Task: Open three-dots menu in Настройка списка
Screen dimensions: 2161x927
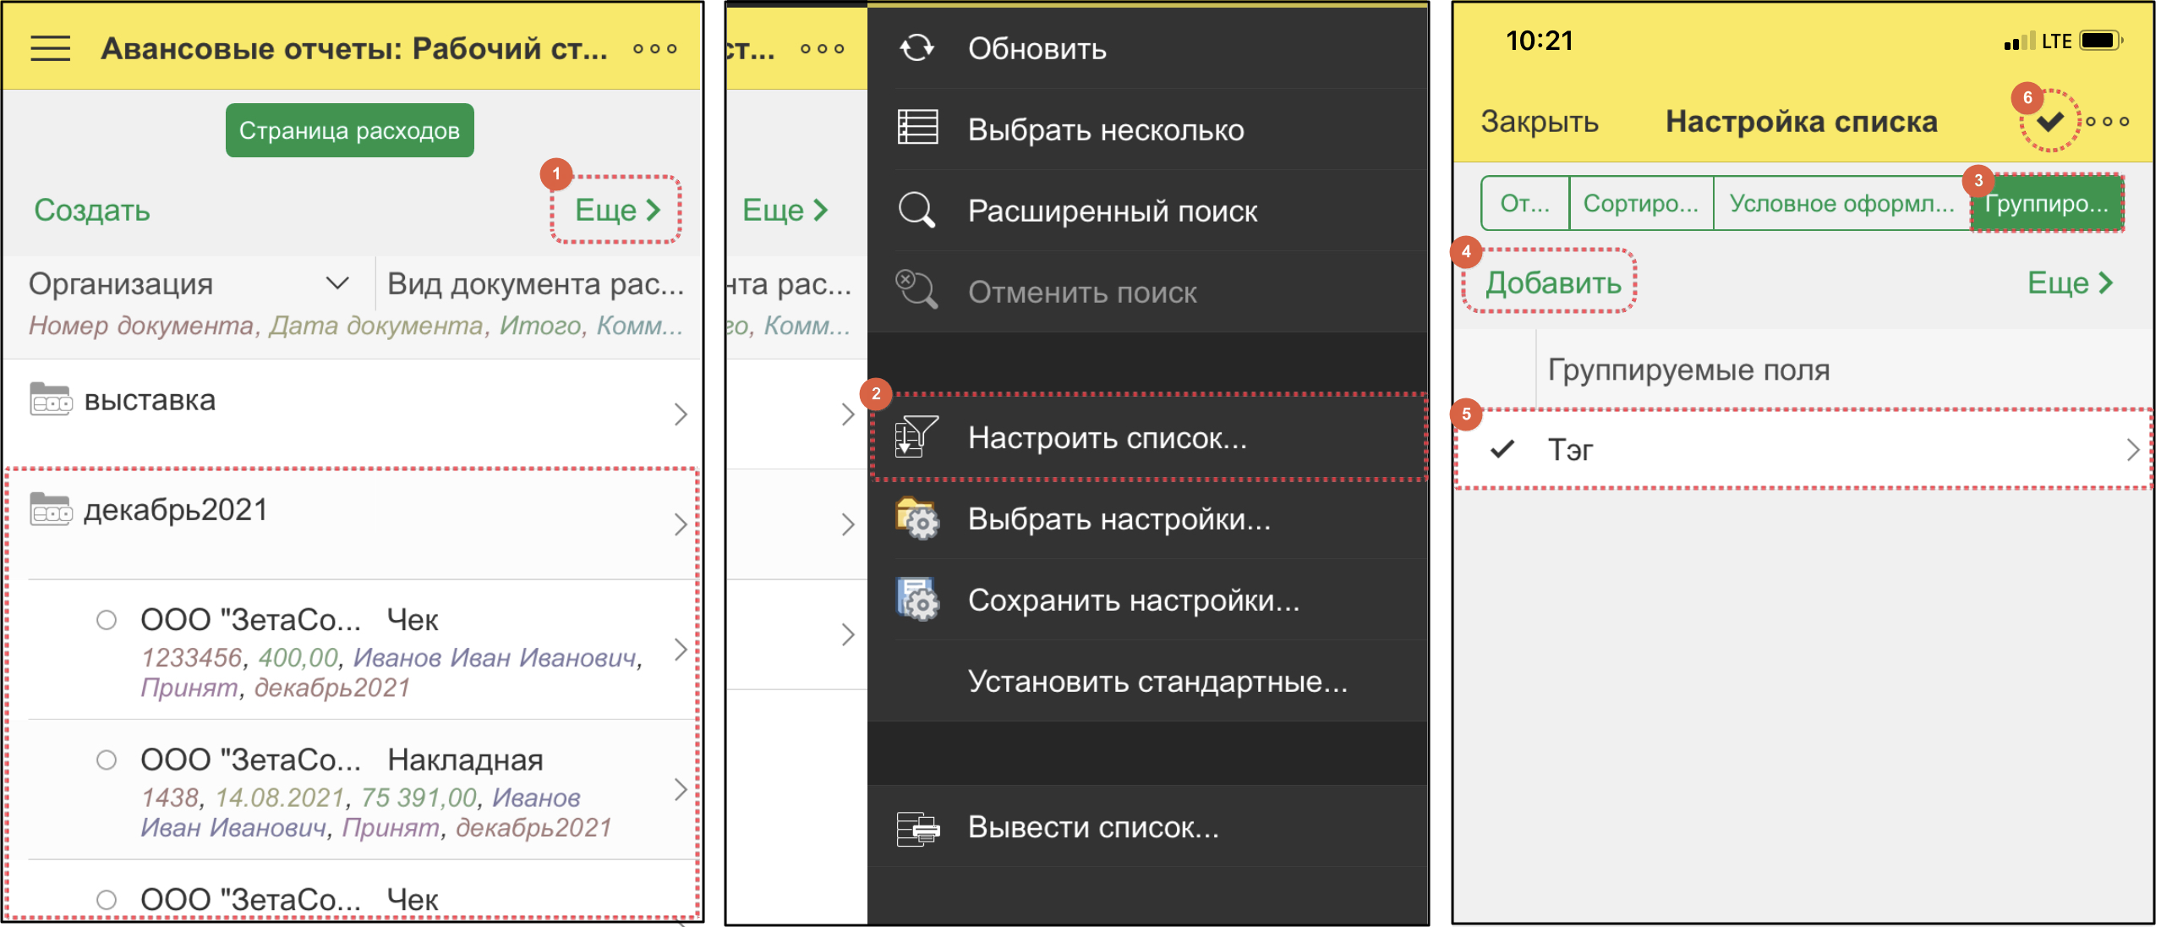Action: point(2107,121)
